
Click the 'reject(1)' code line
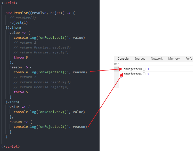coord(19,23)
